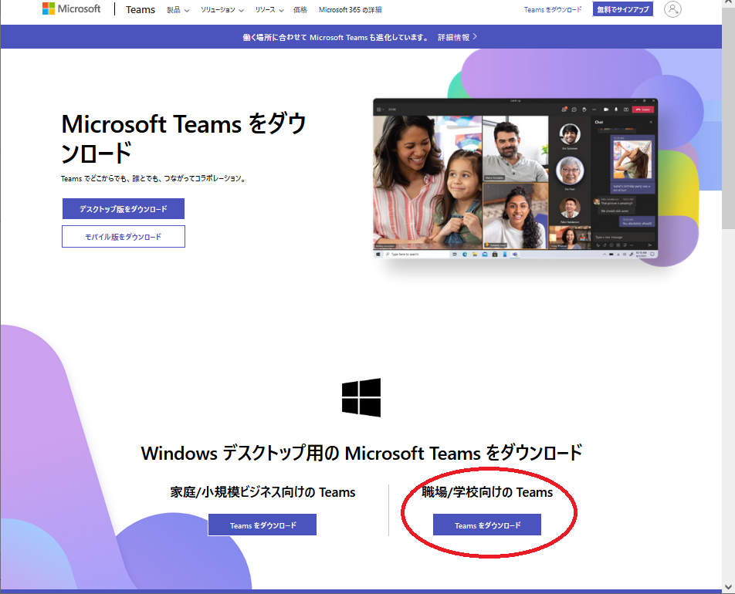Image resolution: width=735 pixels, height=594 pixels.
Task: Expand the 製品 dropdown menu
Action: tap(178, 10)
